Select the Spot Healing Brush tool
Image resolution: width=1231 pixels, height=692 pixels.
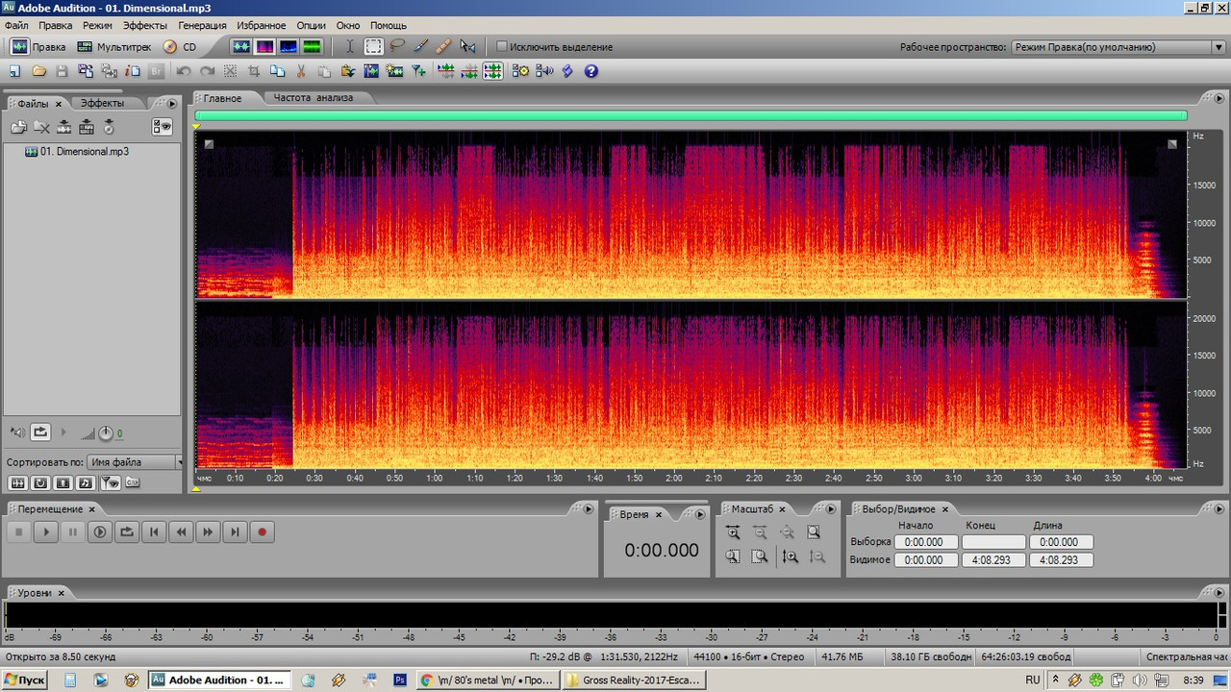[443, 46]
